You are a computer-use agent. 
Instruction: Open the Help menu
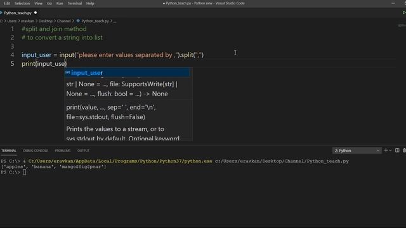click(90, 3)
